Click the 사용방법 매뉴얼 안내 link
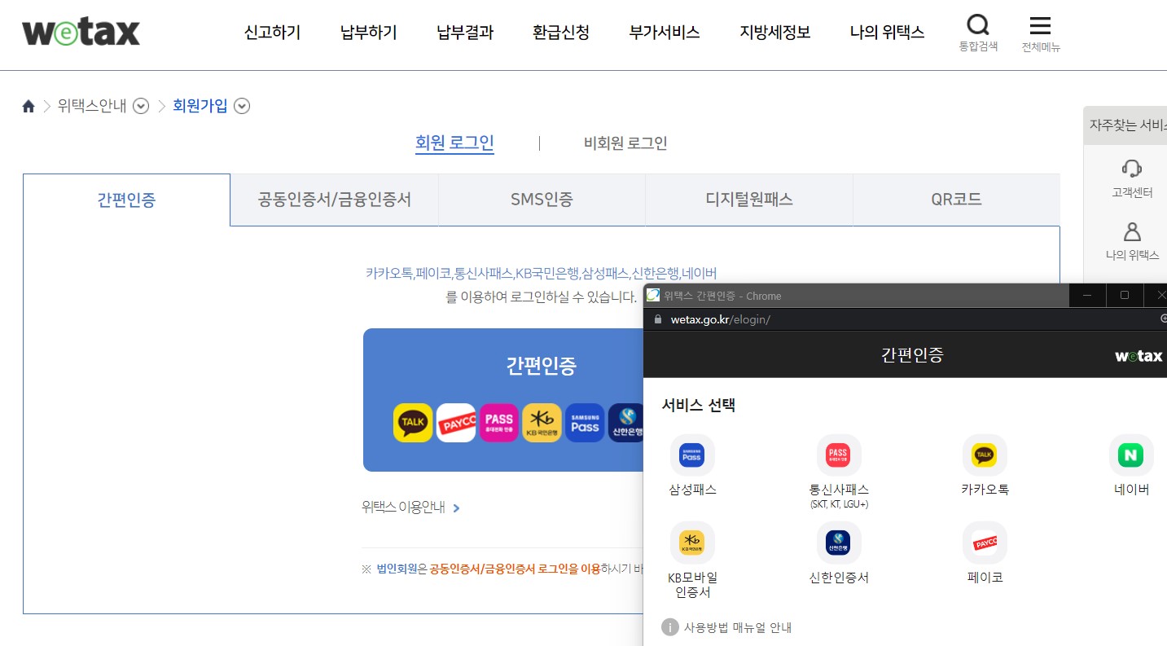Viewport: 1167px width, 646px height. pyautogui.click(x=738, y=627)
